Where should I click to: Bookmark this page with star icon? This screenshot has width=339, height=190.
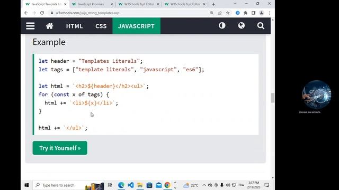click(x=228, y=13)
